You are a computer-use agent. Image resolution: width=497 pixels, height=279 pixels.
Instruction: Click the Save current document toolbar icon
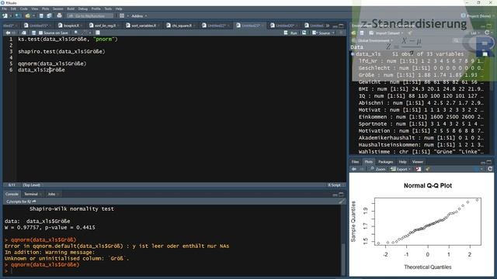[x=41, y=15]
